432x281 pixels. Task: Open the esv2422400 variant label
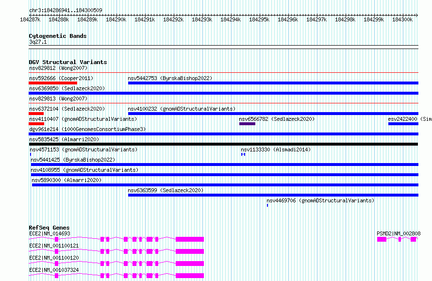pyautogui.click(x=410, y=119)
